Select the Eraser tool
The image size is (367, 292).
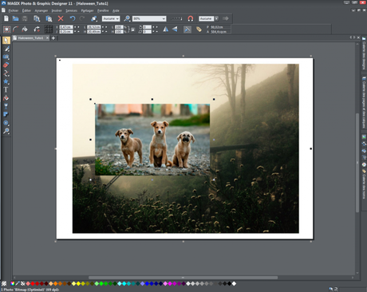coord(6,65)
